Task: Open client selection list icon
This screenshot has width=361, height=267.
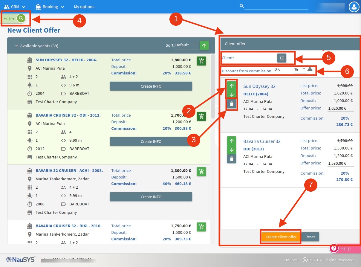Action: [282, 58]
